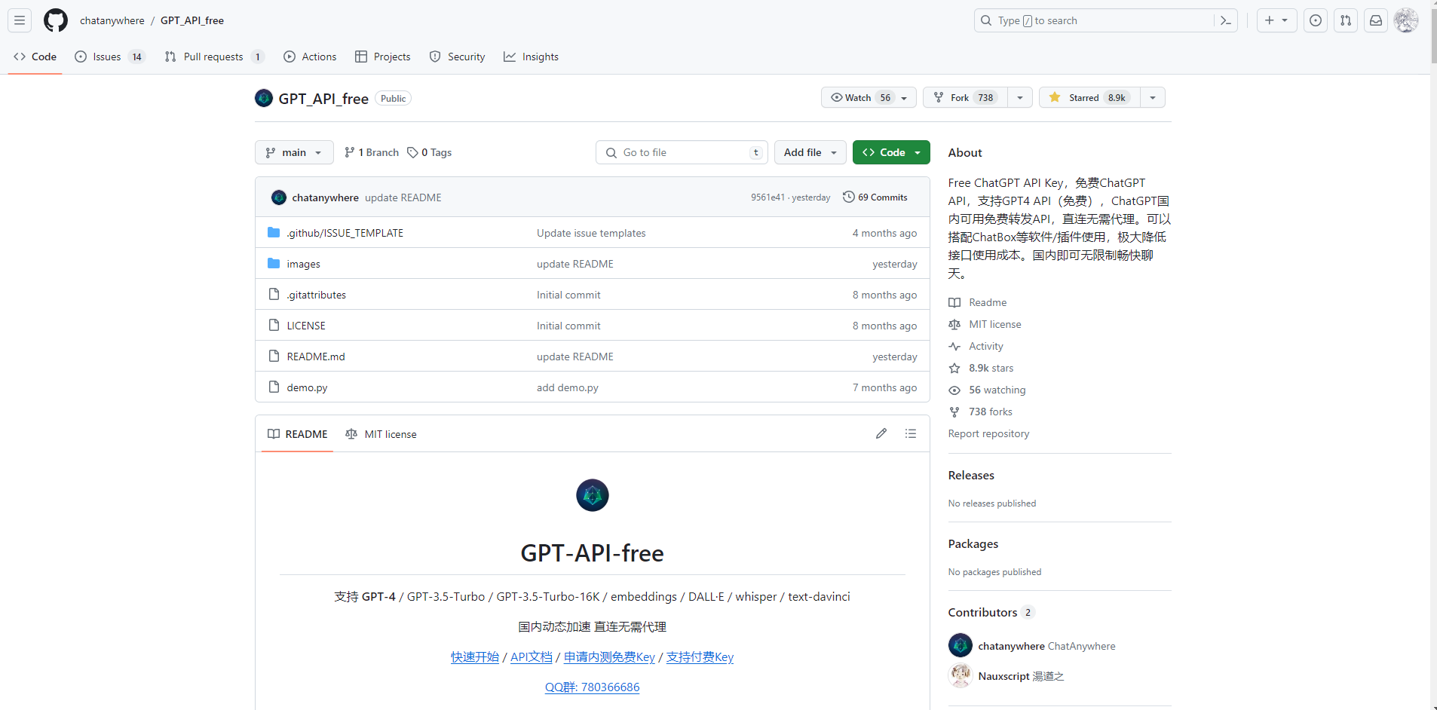Click the Nauxscript contributor avatar
The width and height of the screenshot is (1437, 710).
click(961, 675)
